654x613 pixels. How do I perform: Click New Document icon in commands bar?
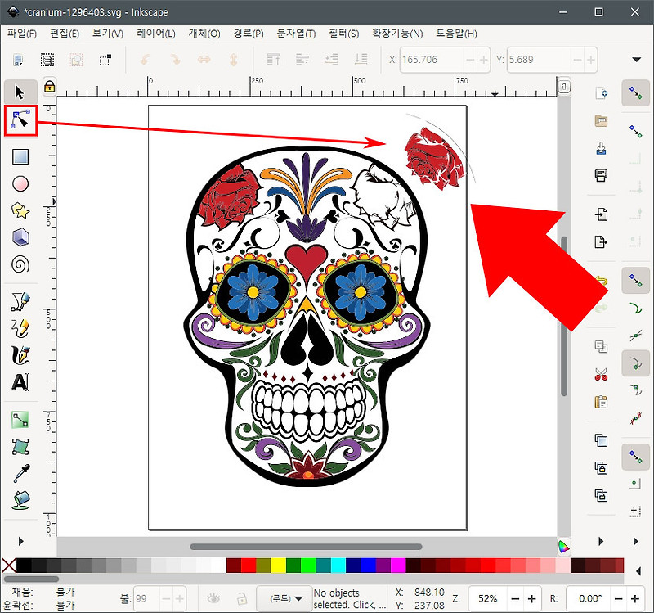click(601, 92)
